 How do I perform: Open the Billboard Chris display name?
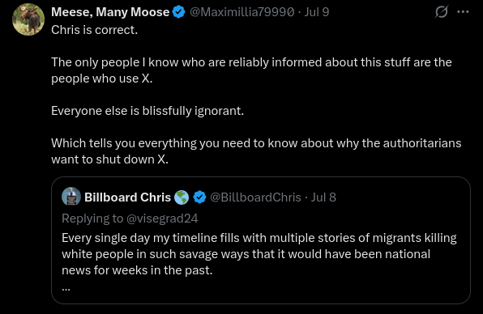point(127,197)
